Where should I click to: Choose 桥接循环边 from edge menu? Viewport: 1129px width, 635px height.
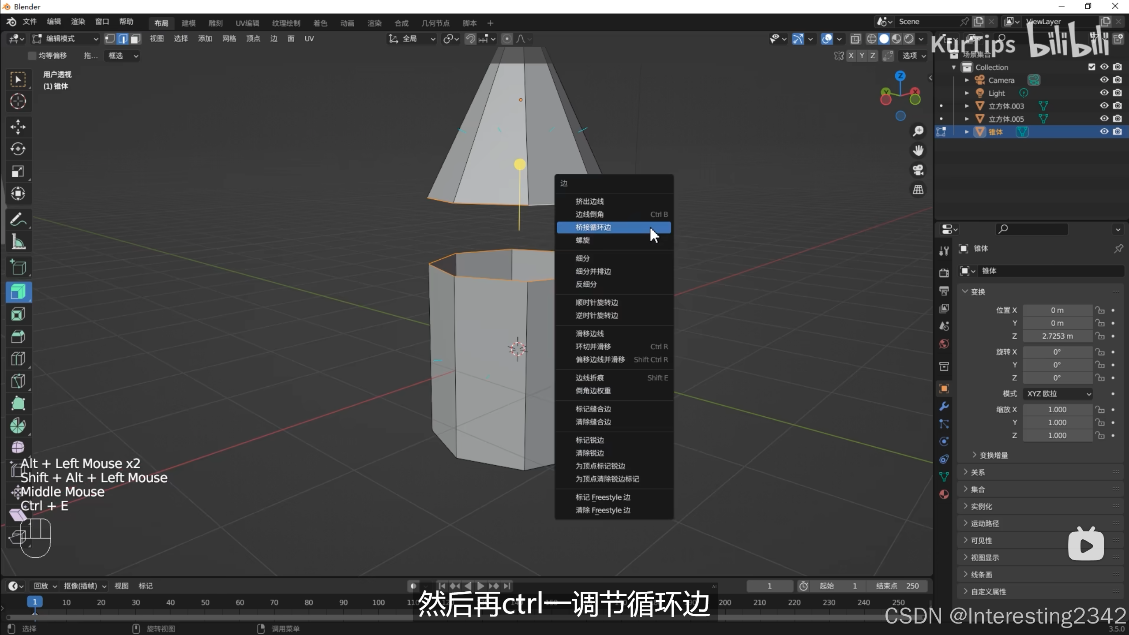[593, 227]
